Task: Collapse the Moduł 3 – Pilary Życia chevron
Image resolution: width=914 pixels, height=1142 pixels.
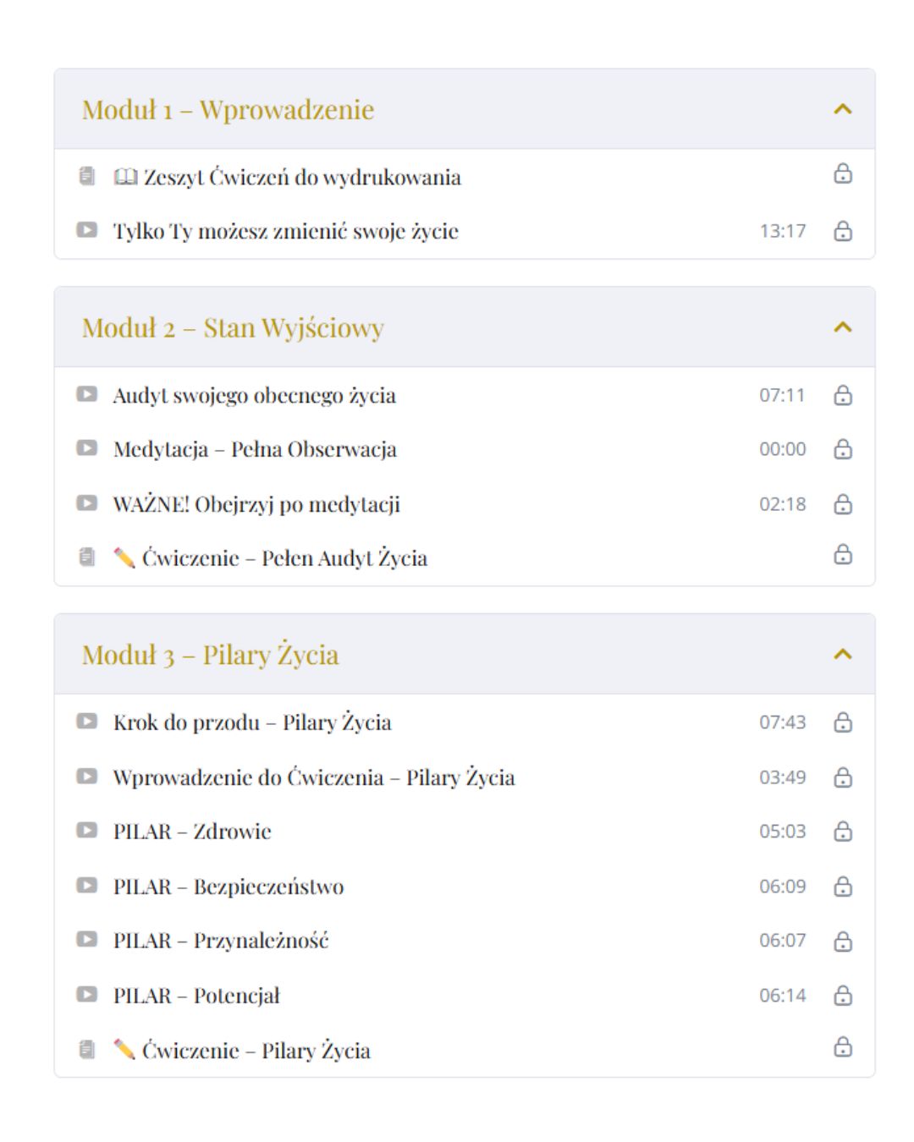Action: pos(842,655)
